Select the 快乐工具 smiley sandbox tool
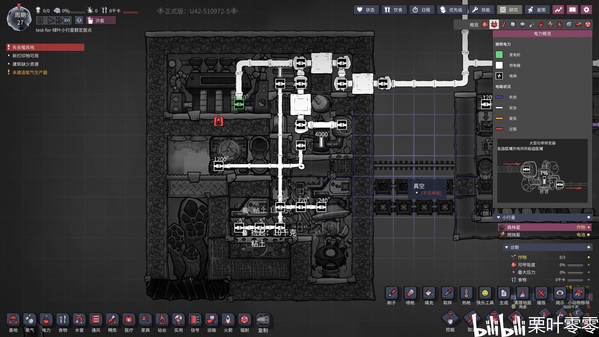The height and width of the screenshot is (337, 599). 485,296
